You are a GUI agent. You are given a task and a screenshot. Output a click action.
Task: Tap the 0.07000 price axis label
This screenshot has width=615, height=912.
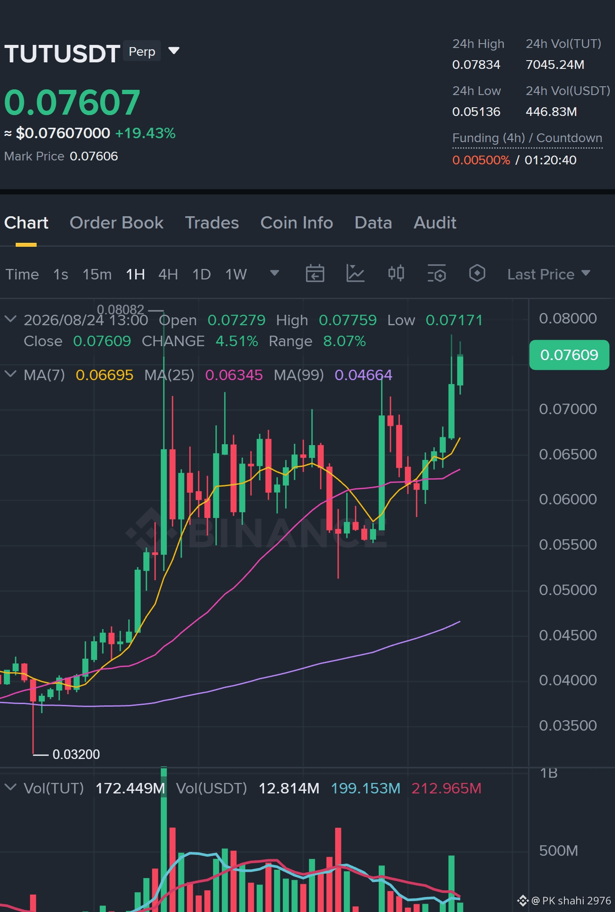point(568,409)
